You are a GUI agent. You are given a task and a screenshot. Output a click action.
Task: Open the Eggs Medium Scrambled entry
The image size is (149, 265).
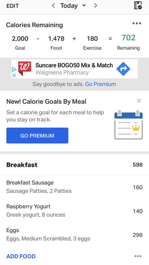(74, 235)
